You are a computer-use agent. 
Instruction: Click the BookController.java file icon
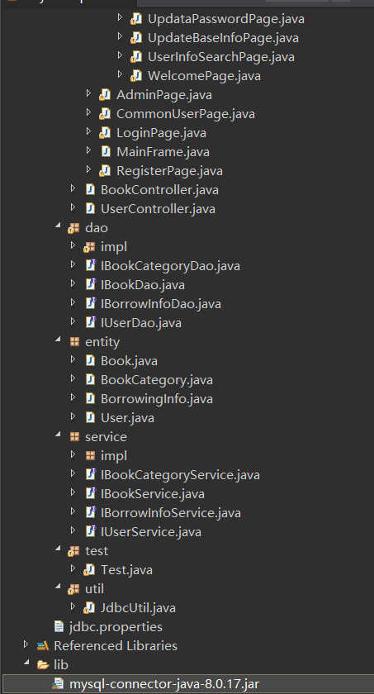pyautogui.click(x=90, y=190)
